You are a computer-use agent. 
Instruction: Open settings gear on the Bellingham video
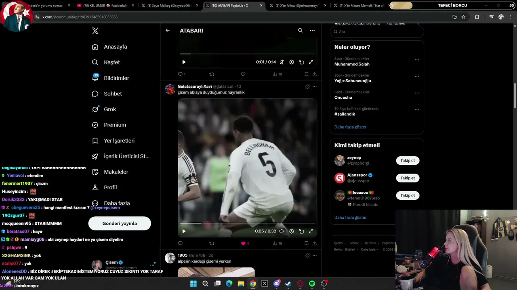click(x=292, y=231)
